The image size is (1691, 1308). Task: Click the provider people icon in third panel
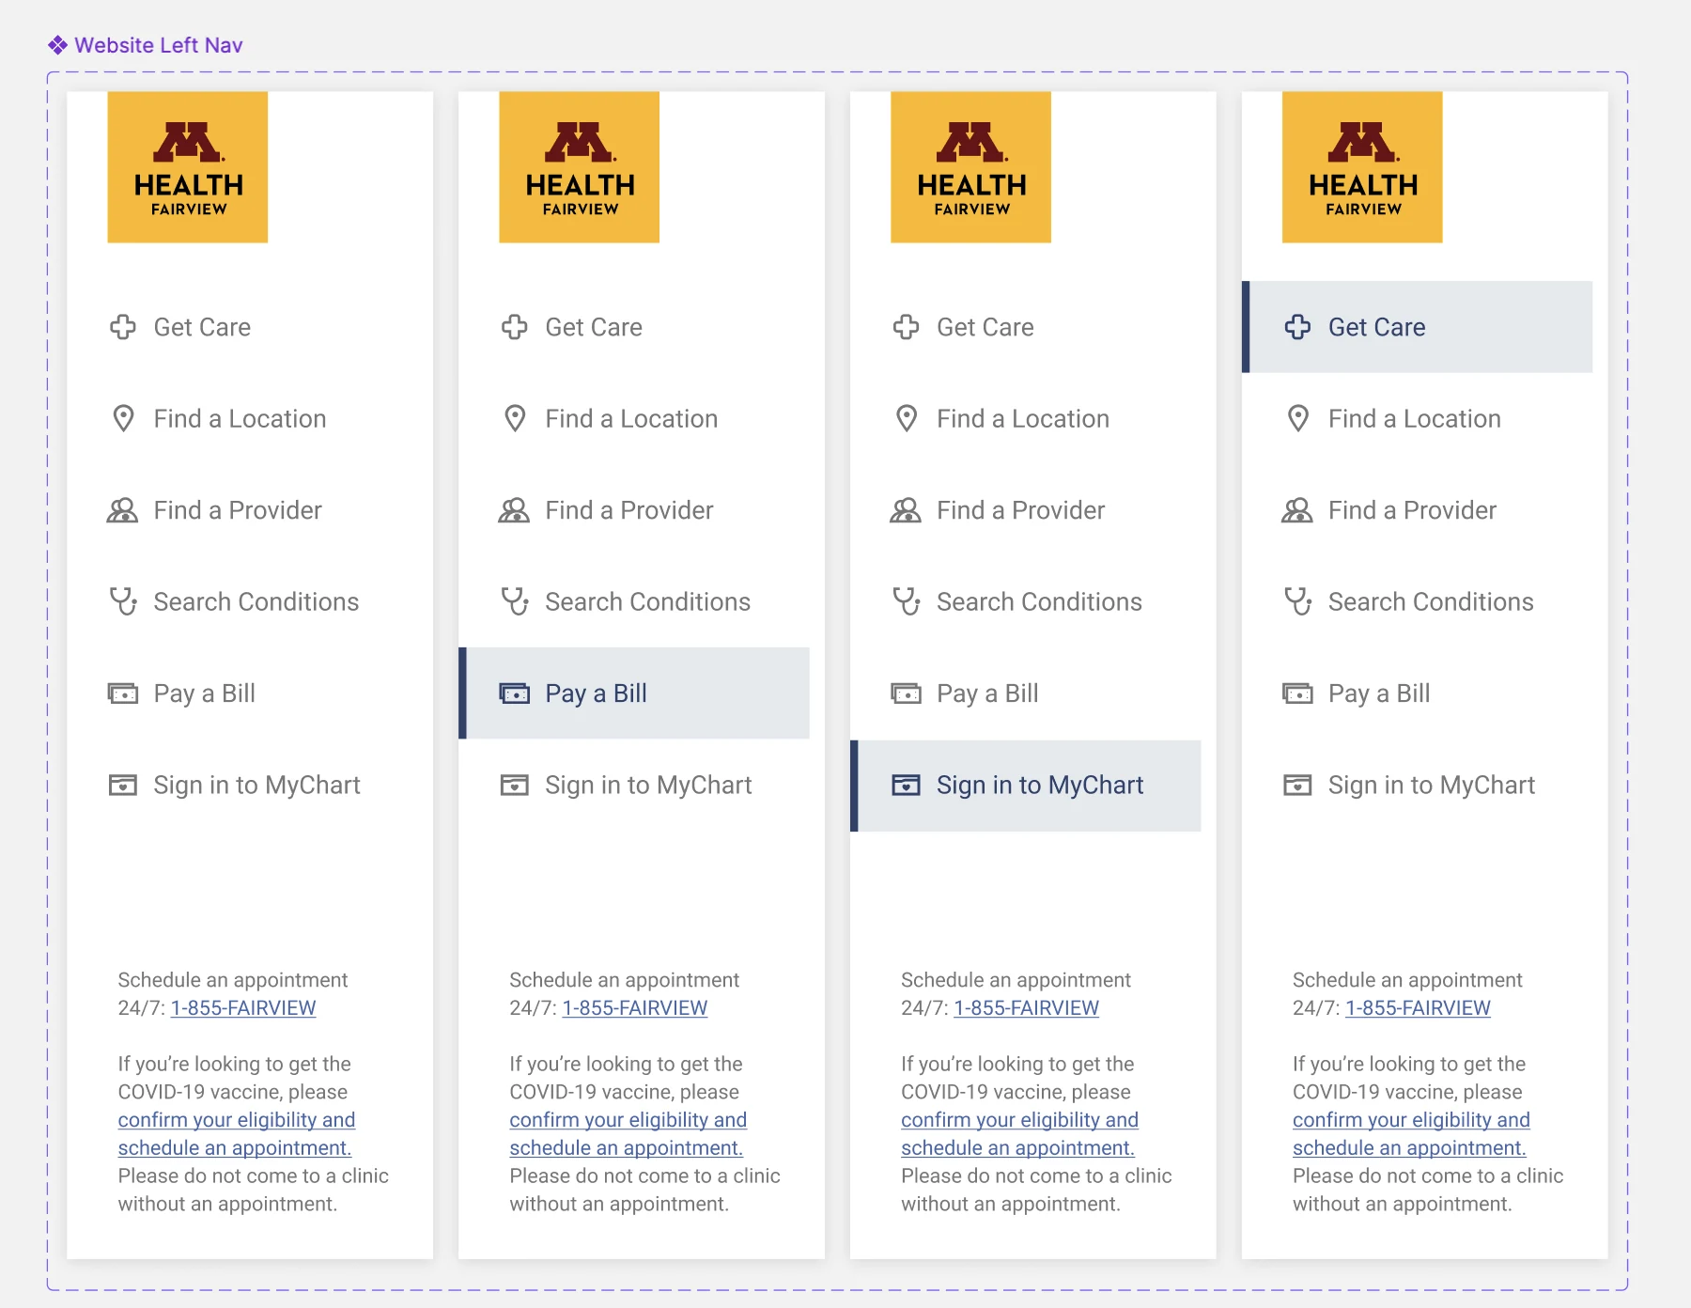click(x=907, y=510)
